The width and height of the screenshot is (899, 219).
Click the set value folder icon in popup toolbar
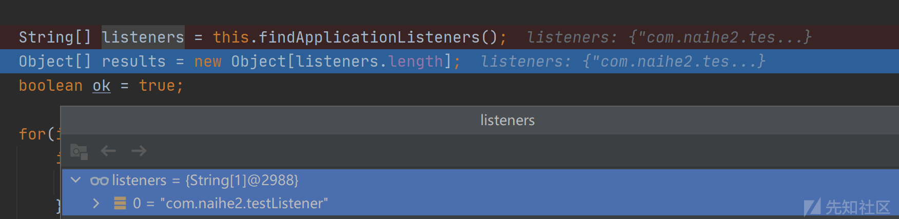point(79,152)
